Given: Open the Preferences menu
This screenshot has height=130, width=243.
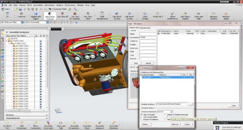Looking at the screenshot, I should click(70, 5).
